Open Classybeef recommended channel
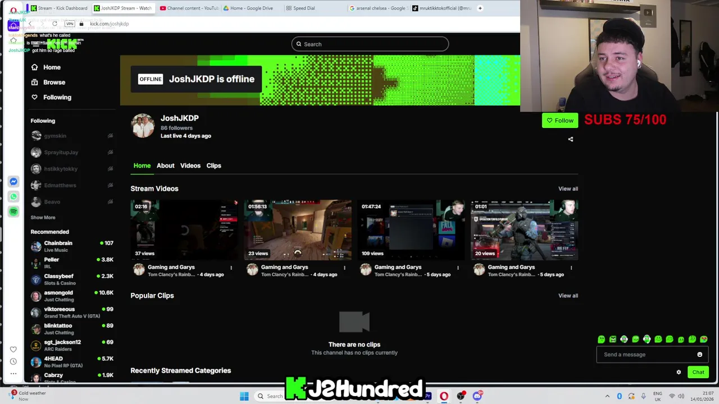Screen dimensions: 719x404 point(72,279)
